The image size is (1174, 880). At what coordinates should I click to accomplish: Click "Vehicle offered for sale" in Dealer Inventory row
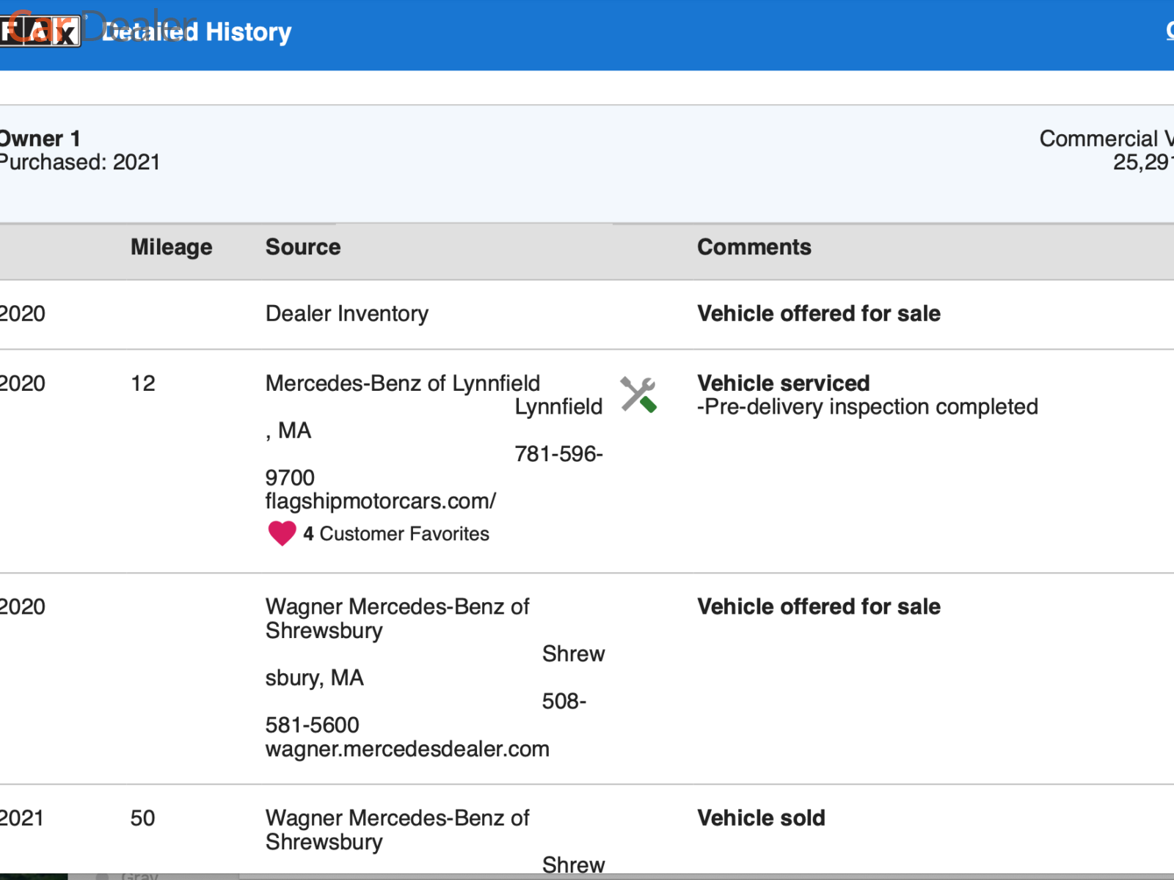(x=819, y=314)
